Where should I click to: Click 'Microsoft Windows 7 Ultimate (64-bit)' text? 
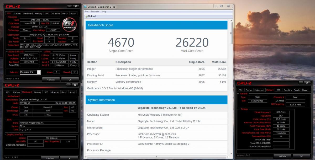click(x=160, y=115)
